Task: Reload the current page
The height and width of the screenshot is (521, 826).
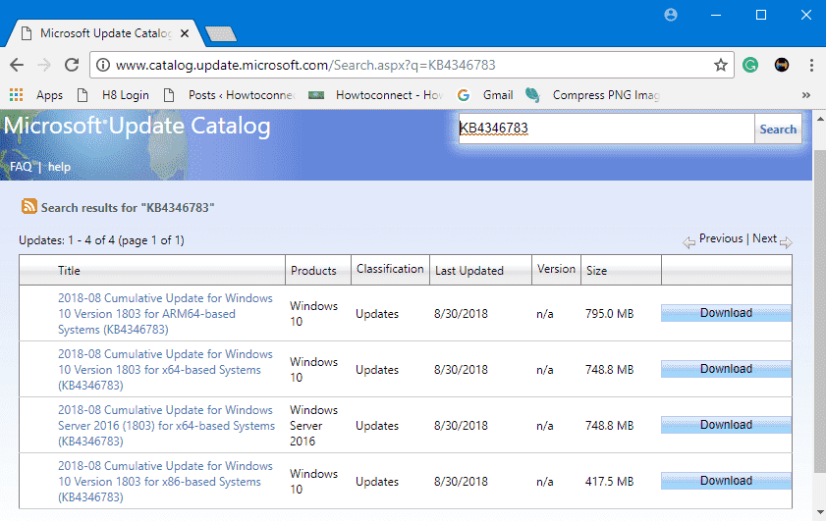Action: tap(72, 66)
